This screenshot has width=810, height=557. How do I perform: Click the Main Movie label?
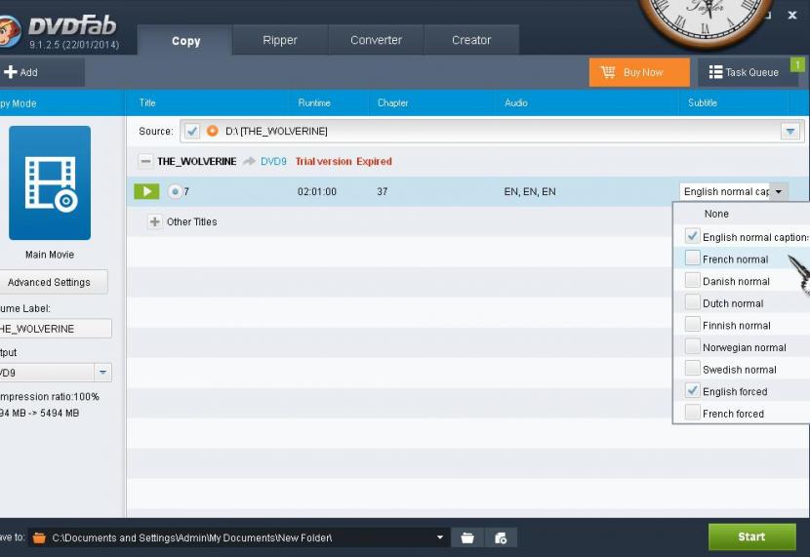[50, 255]
